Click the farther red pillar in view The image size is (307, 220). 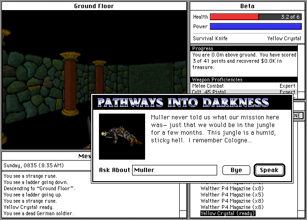tap(99, 77)
